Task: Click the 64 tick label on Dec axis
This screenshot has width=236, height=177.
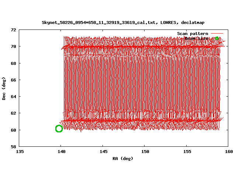Action: [13, 97]
